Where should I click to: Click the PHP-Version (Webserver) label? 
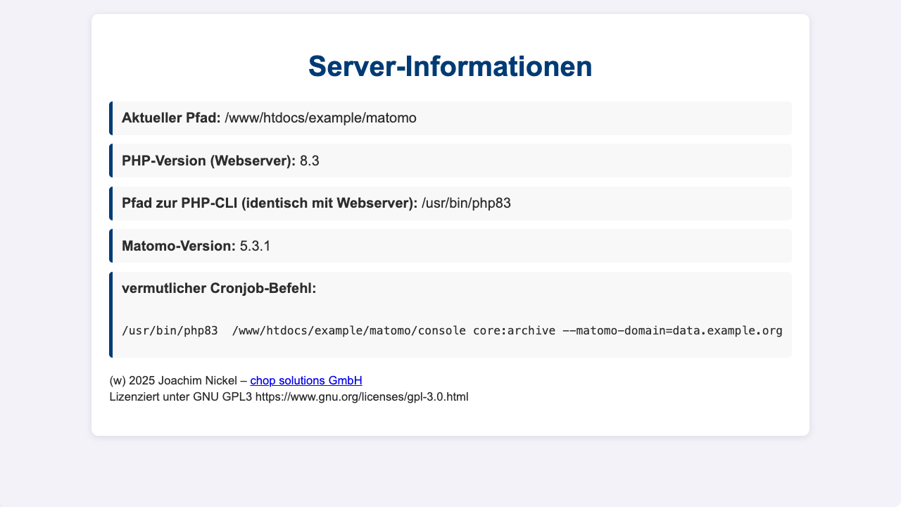[x=209, y=161]
